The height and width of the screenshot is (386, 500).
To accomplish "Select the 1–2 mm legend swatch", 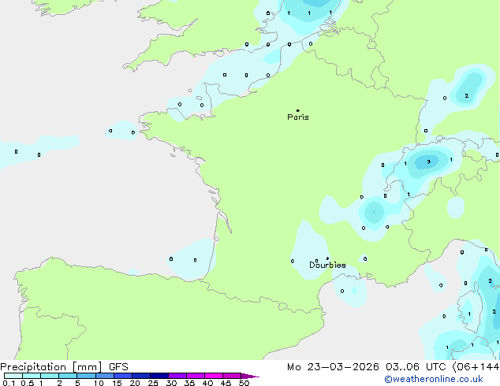I will (50, 376).
